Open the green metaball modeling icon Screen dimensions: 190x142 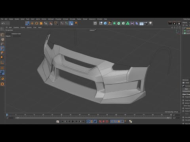[128, 23]
